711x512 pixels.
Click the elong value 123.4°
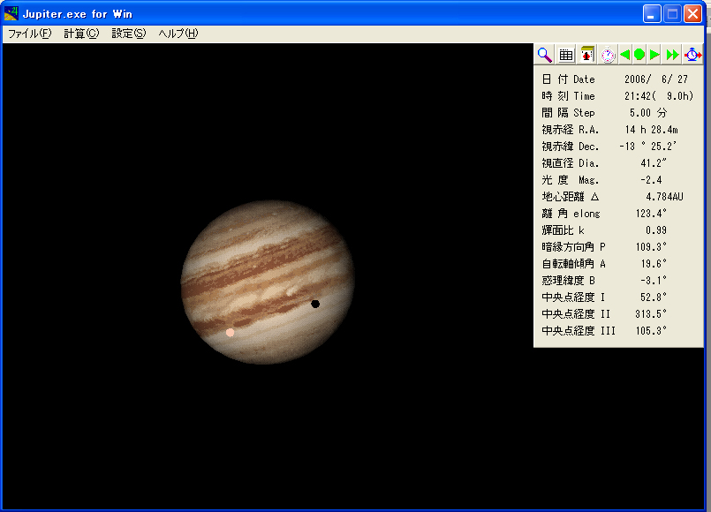click(x=651, y=214)
